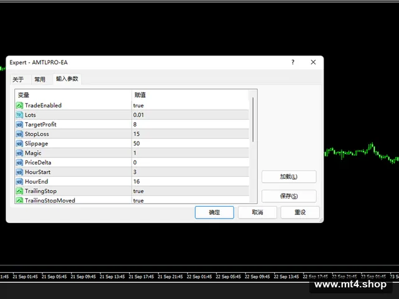Click the TradeEnabled boolean type icon

coord(19,105)
